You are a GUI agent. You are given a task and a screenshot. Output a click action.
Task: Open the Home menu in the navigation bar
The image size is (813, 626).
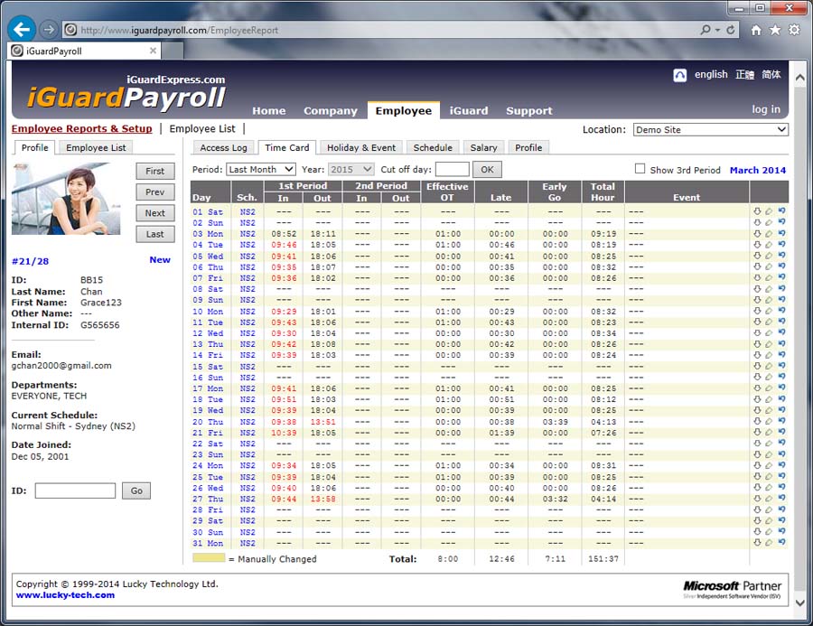[x=268, y=111]
